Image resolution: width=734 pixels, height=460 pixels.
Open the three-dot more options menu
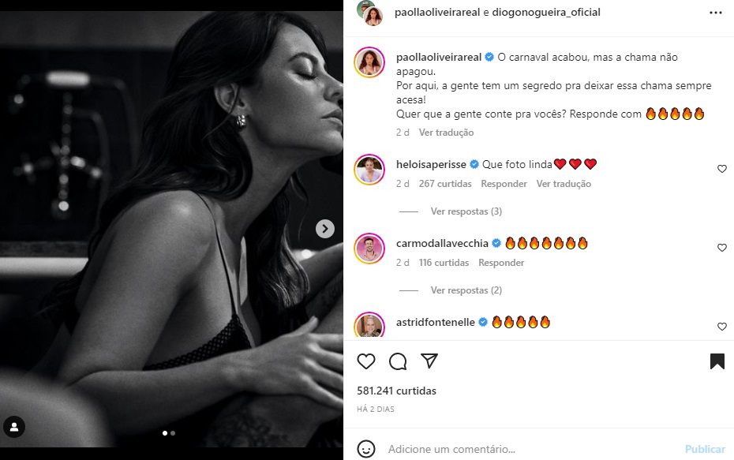tap(716, 13)
